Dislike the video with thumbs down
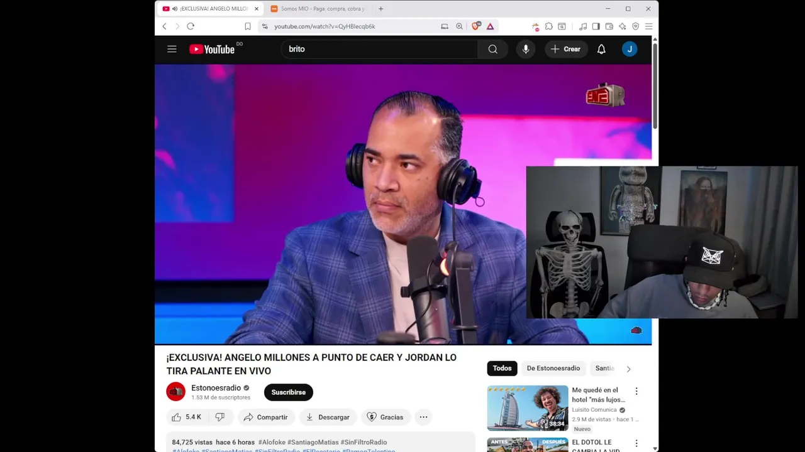 pos(220,417)
